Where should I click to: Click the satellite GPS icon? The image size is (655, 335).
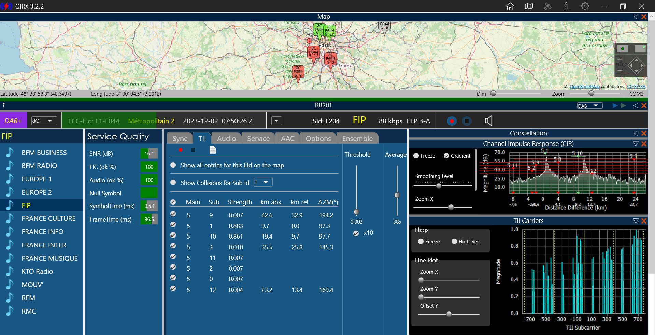coord(547,6)
